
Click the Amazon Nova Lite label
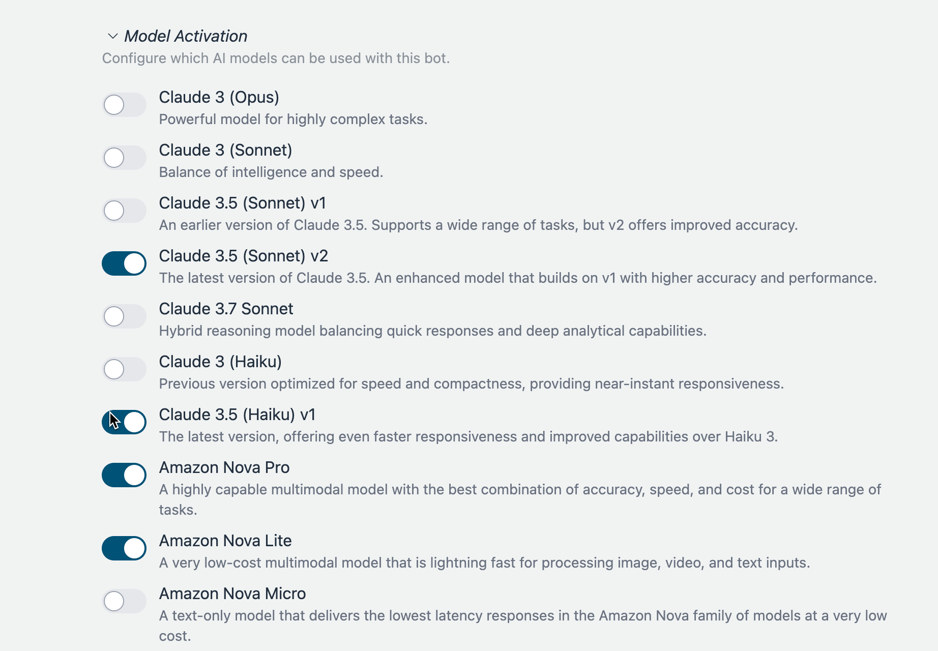click(x=225, y=541)
